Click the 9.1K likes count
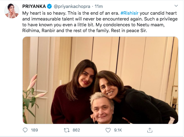Image resolution: width=184 pixels, height=137 pixels. coord(118,130)
